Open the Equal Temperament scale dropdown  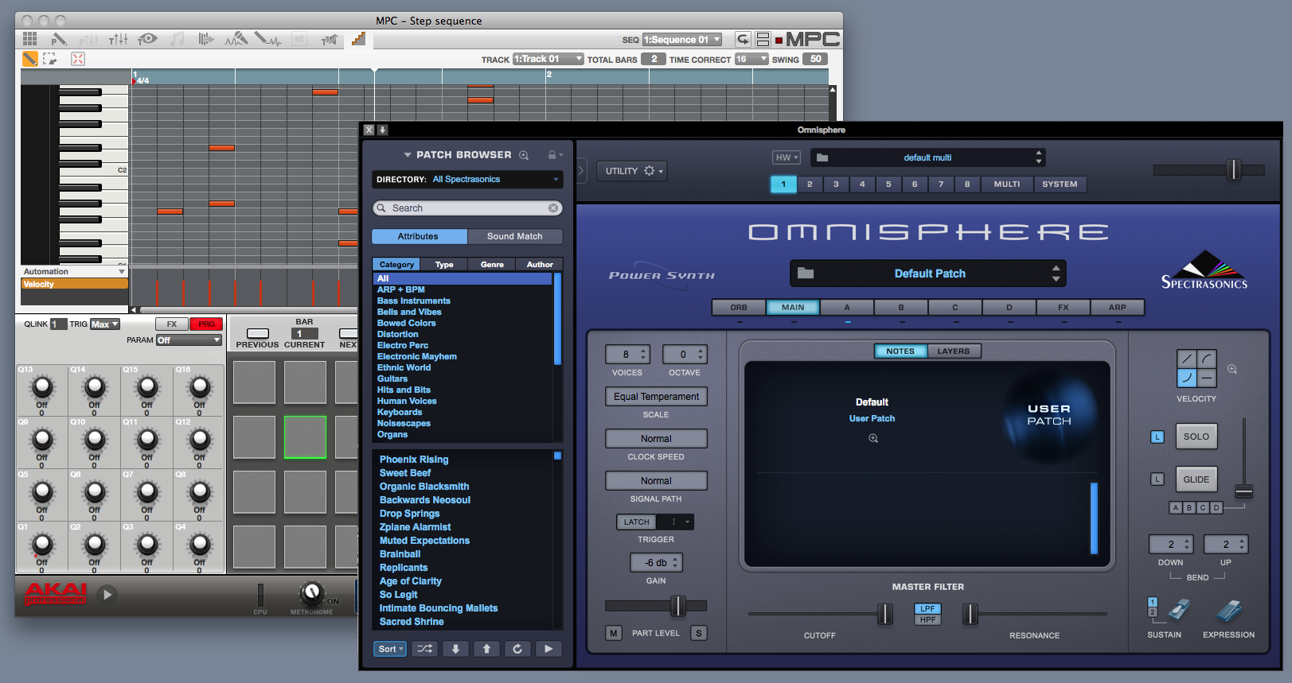coord(656,397)
